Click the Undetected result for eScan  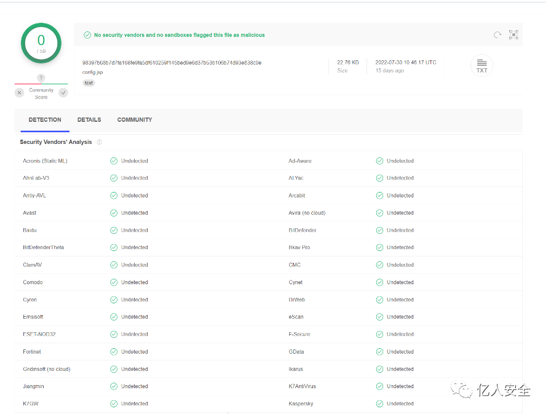point(400,317)
